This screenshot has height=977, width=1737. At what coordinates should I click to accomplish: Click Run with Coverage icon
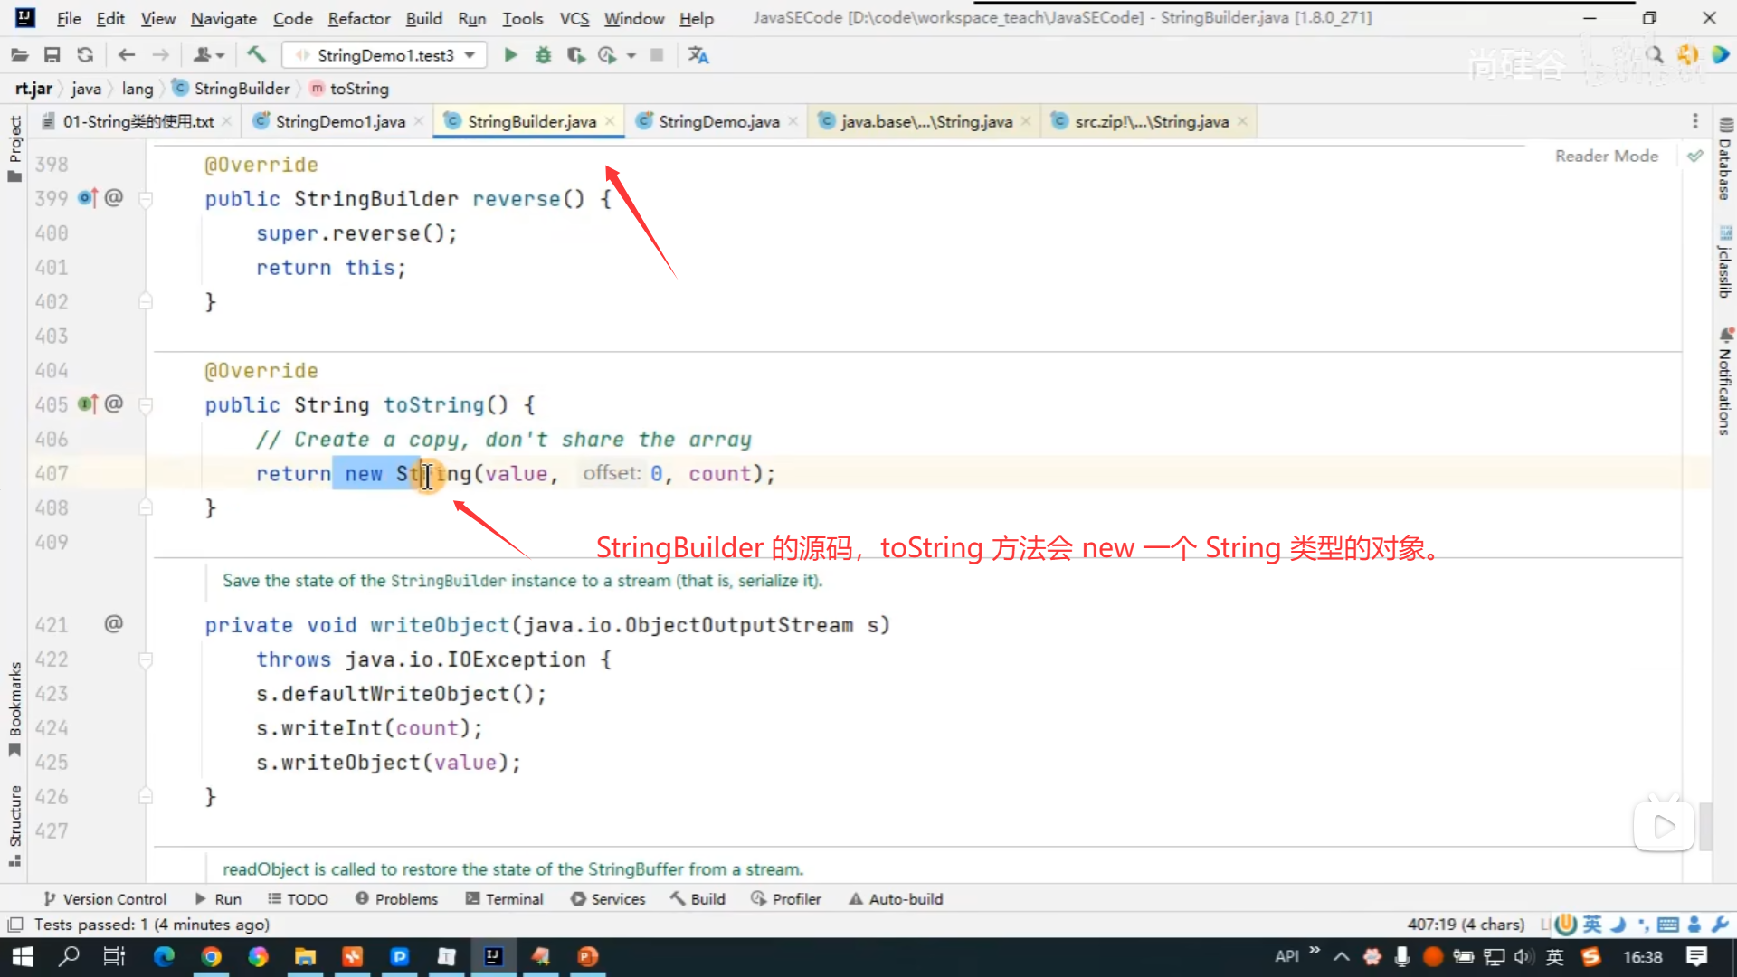[575, 55]
